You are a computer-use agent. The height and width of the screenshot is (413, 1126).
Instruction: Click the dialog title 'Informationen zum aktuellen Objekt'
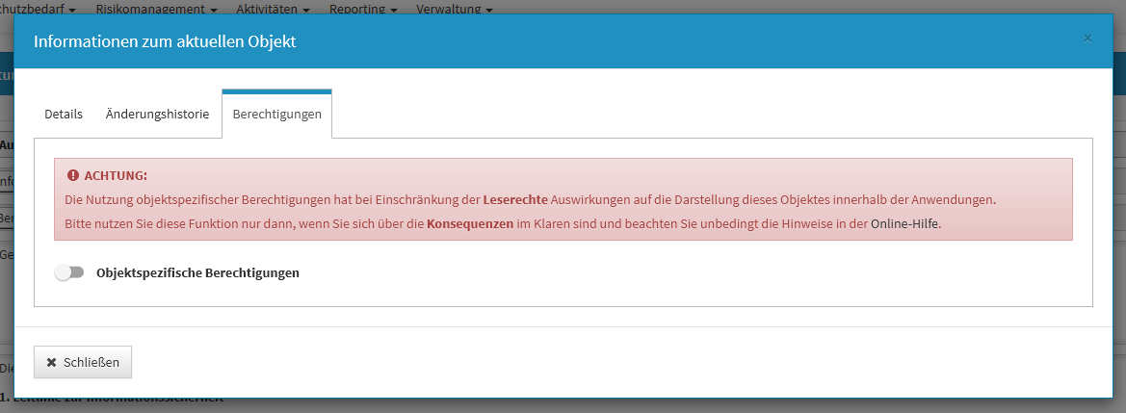tap(165, 41)
